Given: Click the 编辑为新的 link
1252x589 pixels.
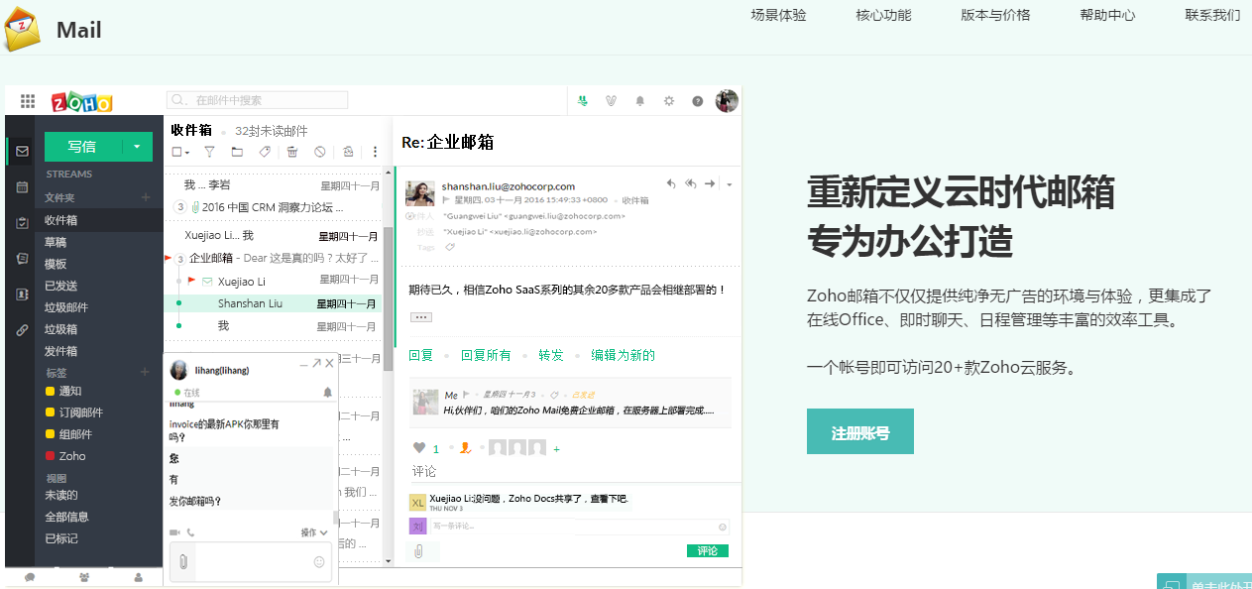Looking at the screenshot, I should coord(623,355).
